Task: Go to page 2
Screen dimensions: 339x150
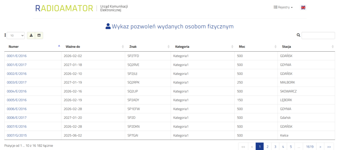Action: pyautogui.click(x=267, y=147)
